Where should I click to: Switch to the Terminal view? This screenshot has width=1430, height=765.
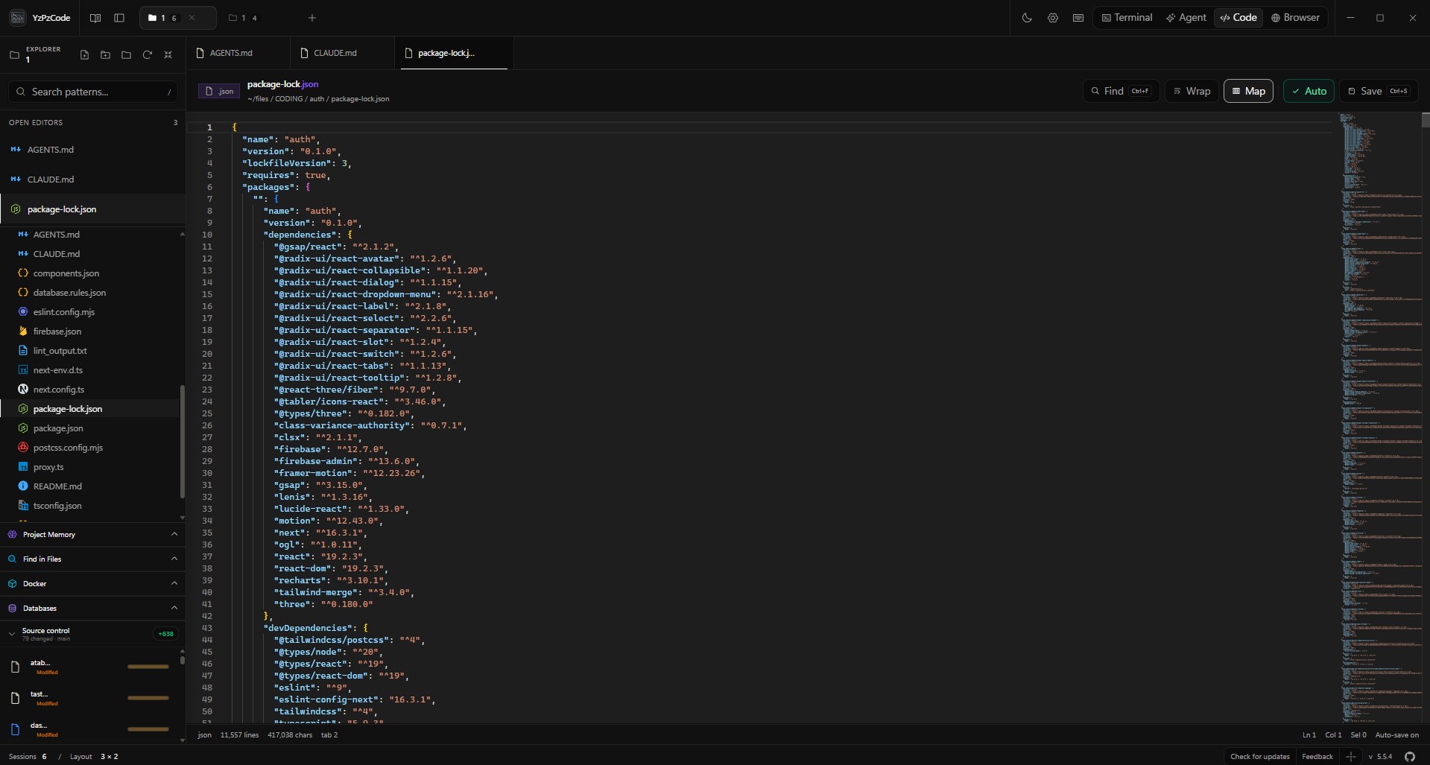point(1126,18)
